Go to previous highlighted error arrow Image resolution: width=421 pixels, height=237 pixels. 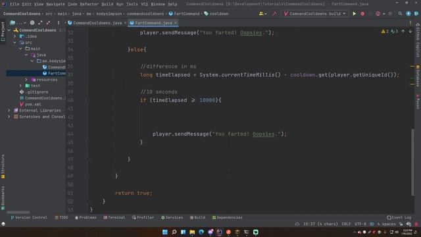click(403, 32)
